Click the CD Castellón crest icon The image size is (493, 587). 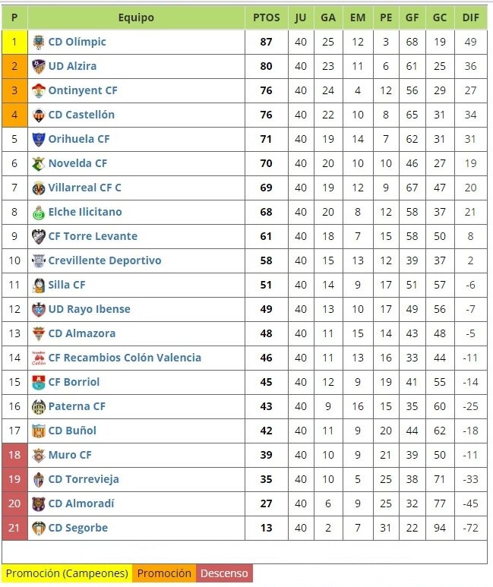coord(39,115)
